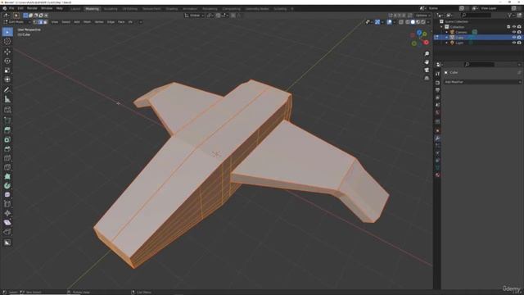Click the Blender logo menu
This screenshot has width=524, height=295.
5,8
